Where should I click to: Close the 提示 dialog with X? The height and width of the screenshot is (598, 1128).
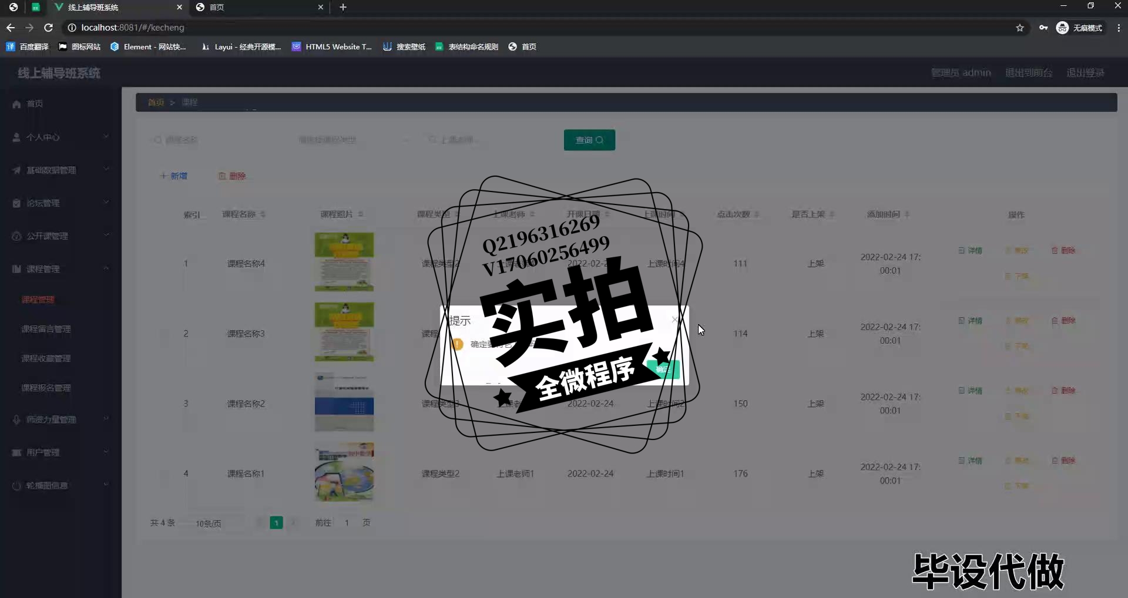coord(674,320)
